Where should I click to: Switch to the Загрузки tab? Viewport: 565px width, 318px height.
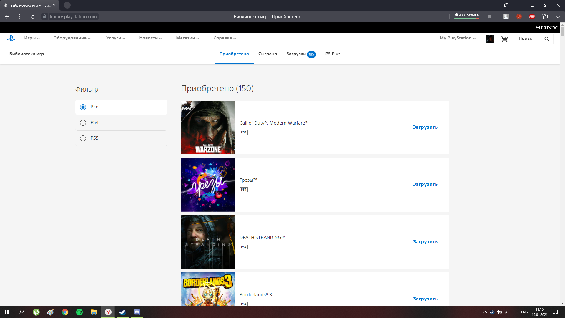pyautogui.click(x=301, y=54)
